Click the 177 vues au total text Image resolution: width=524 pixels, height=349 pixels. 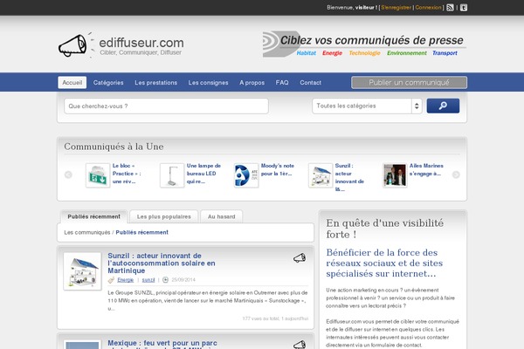[x=275, y=318]
